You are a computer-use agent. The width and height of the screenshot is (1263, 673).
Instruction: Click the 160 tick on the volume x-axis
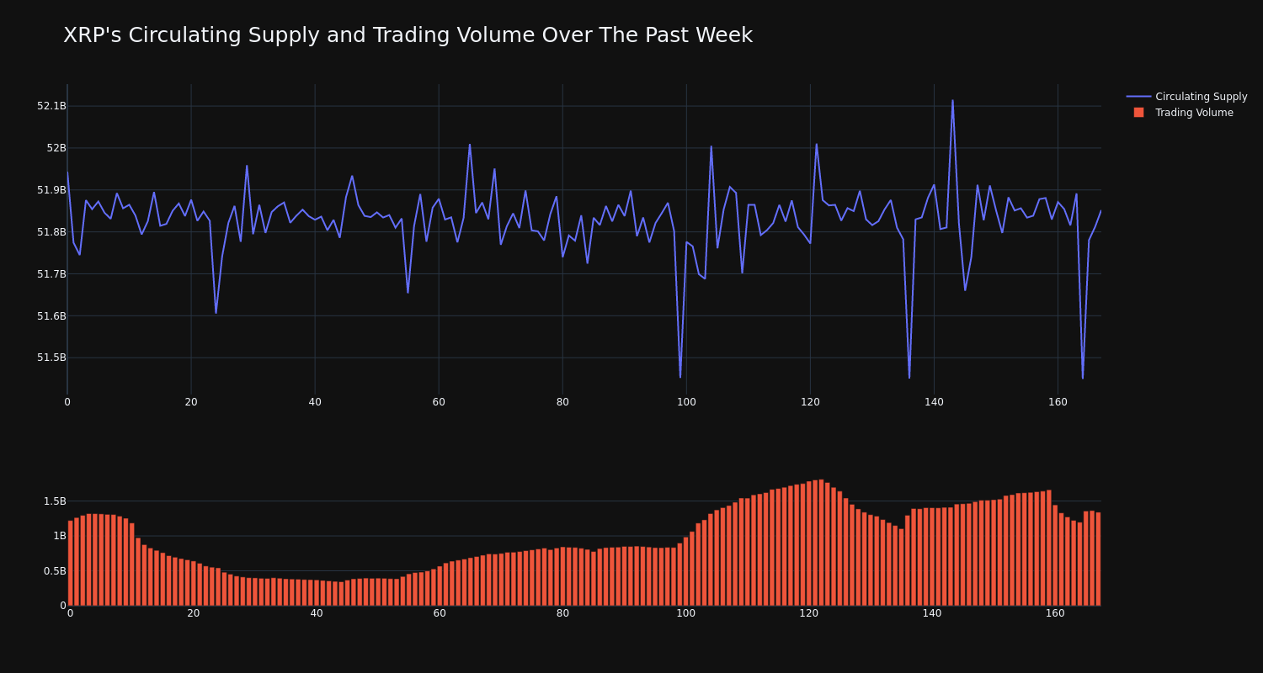click(x=1055, y=613)
